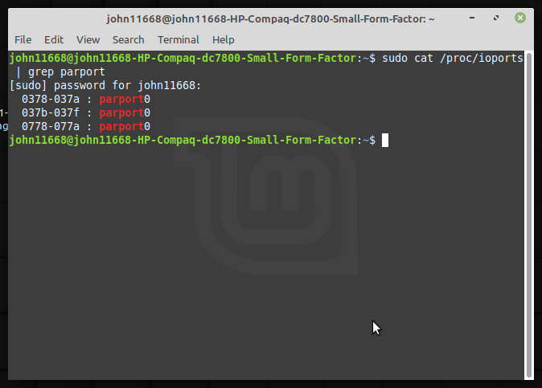Viewport: 542px width, 388px height.
Task: Click the sudo cat /proc/ioports command text
Action: pyautogui.click(x=453, y=59)
